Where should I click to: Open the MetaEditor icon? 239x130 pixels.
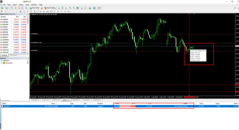pos(42,8)
